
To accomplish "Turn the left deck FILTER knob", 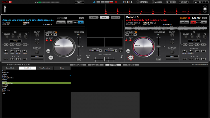I will coord(37,35).
